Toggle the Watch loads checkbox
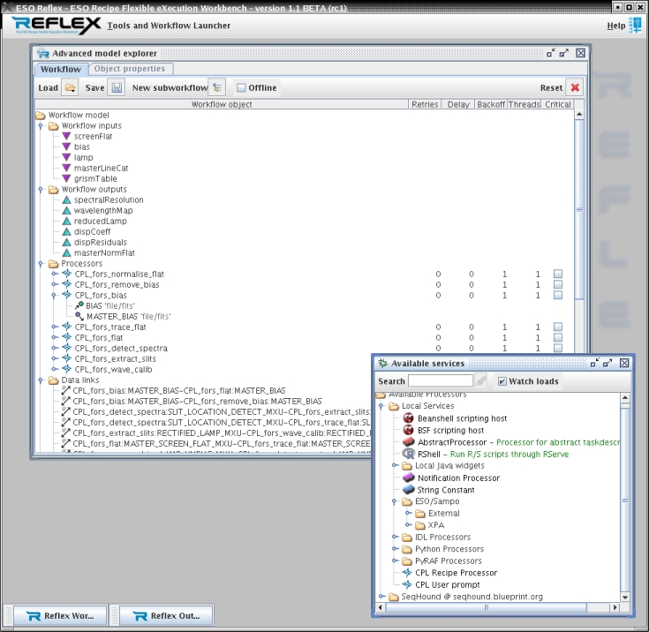This screenshot has height=632, width=649. coord(502,381)
